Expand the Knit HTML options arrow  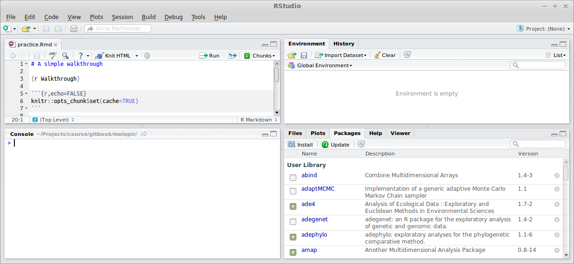(137, 56)
